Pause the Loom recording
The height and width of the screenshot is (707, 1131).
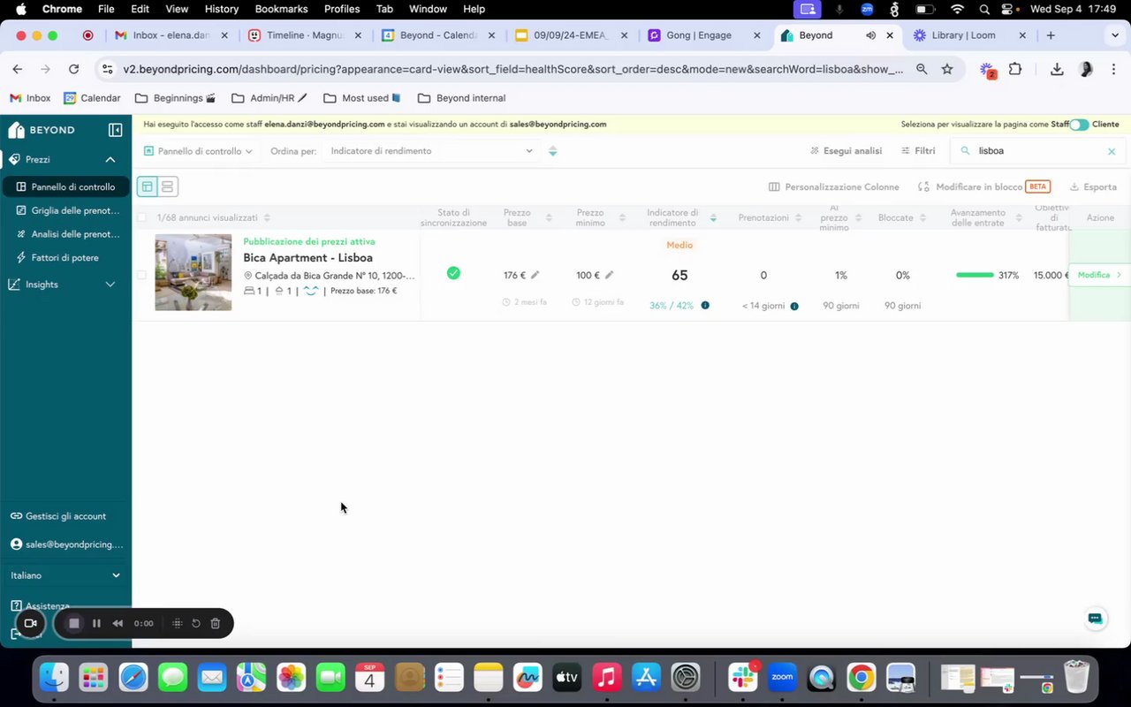pos(96,623)
